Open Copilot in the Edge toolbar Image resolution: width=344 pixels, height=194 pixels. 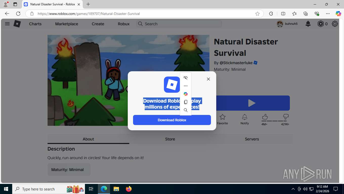(x=338, y=14)
